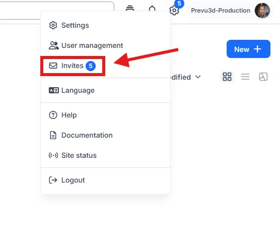Click the document icon beside Documentation
280x235 pixels.
[53, 135]
